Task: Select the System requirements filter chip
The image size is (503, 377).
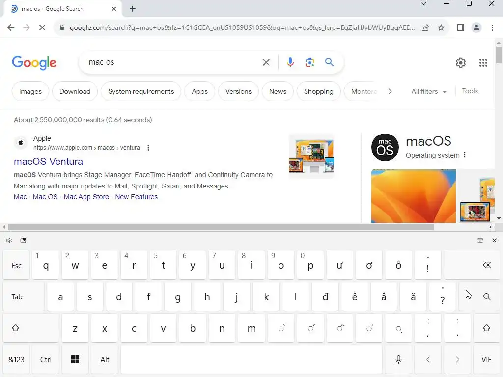Action: click(x=141, y=91)
